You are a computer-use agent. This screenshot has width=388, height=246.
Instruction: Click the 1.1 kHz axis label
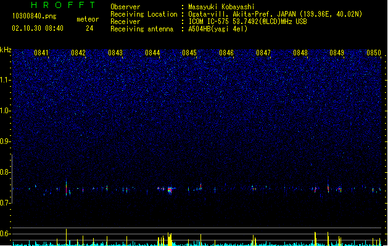[x=6, y=80]
